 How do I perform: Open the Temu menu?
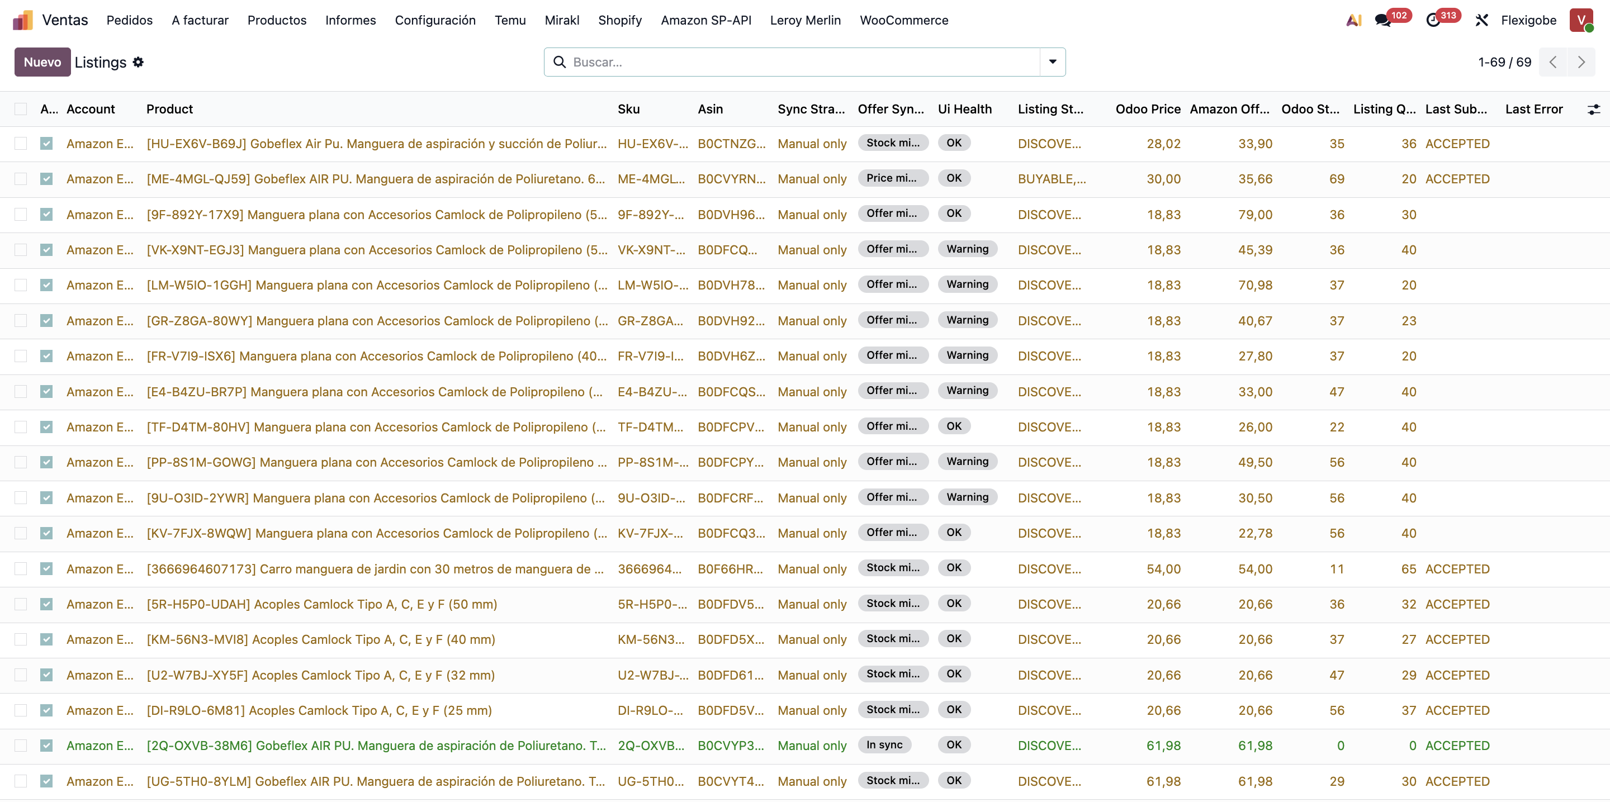[510, 20]
